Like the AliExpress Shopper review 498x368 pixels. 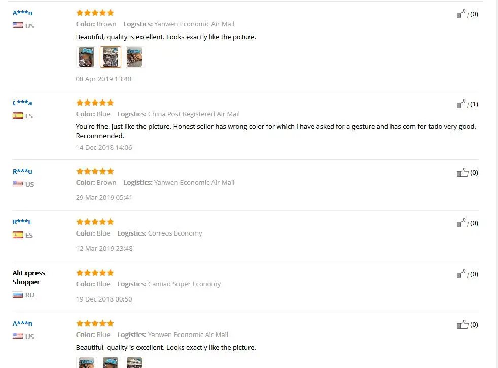(463, 274)
